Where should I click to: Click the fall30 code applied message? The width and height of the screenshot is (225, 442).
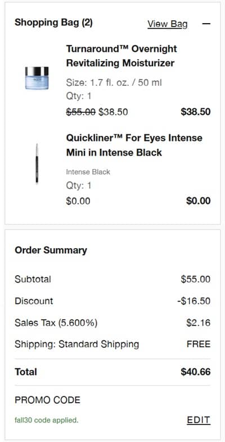point(46,421)
